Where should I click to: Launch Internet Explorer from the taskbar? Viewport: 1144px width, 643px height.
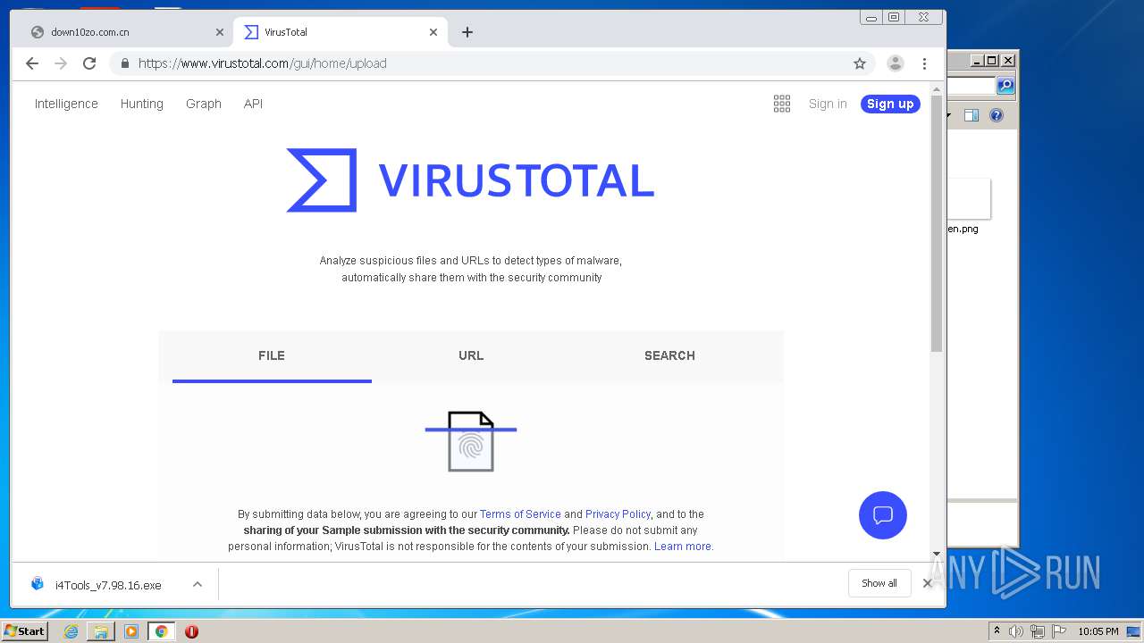tap(71, 631)
